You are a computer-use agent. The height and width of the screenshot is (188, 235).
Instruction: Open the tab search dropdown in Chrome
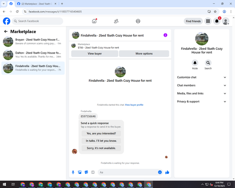[3, 4]
